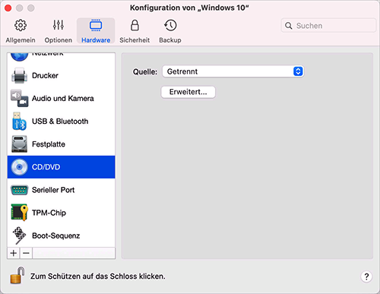Select TPM-Chip in the hardware list

point(62,213)
